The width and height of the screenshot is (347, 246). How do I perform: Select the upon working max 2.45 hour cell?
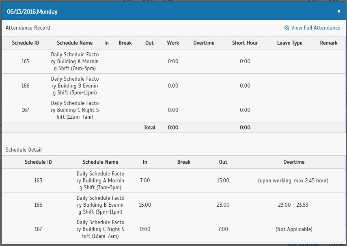click(294, 180)
